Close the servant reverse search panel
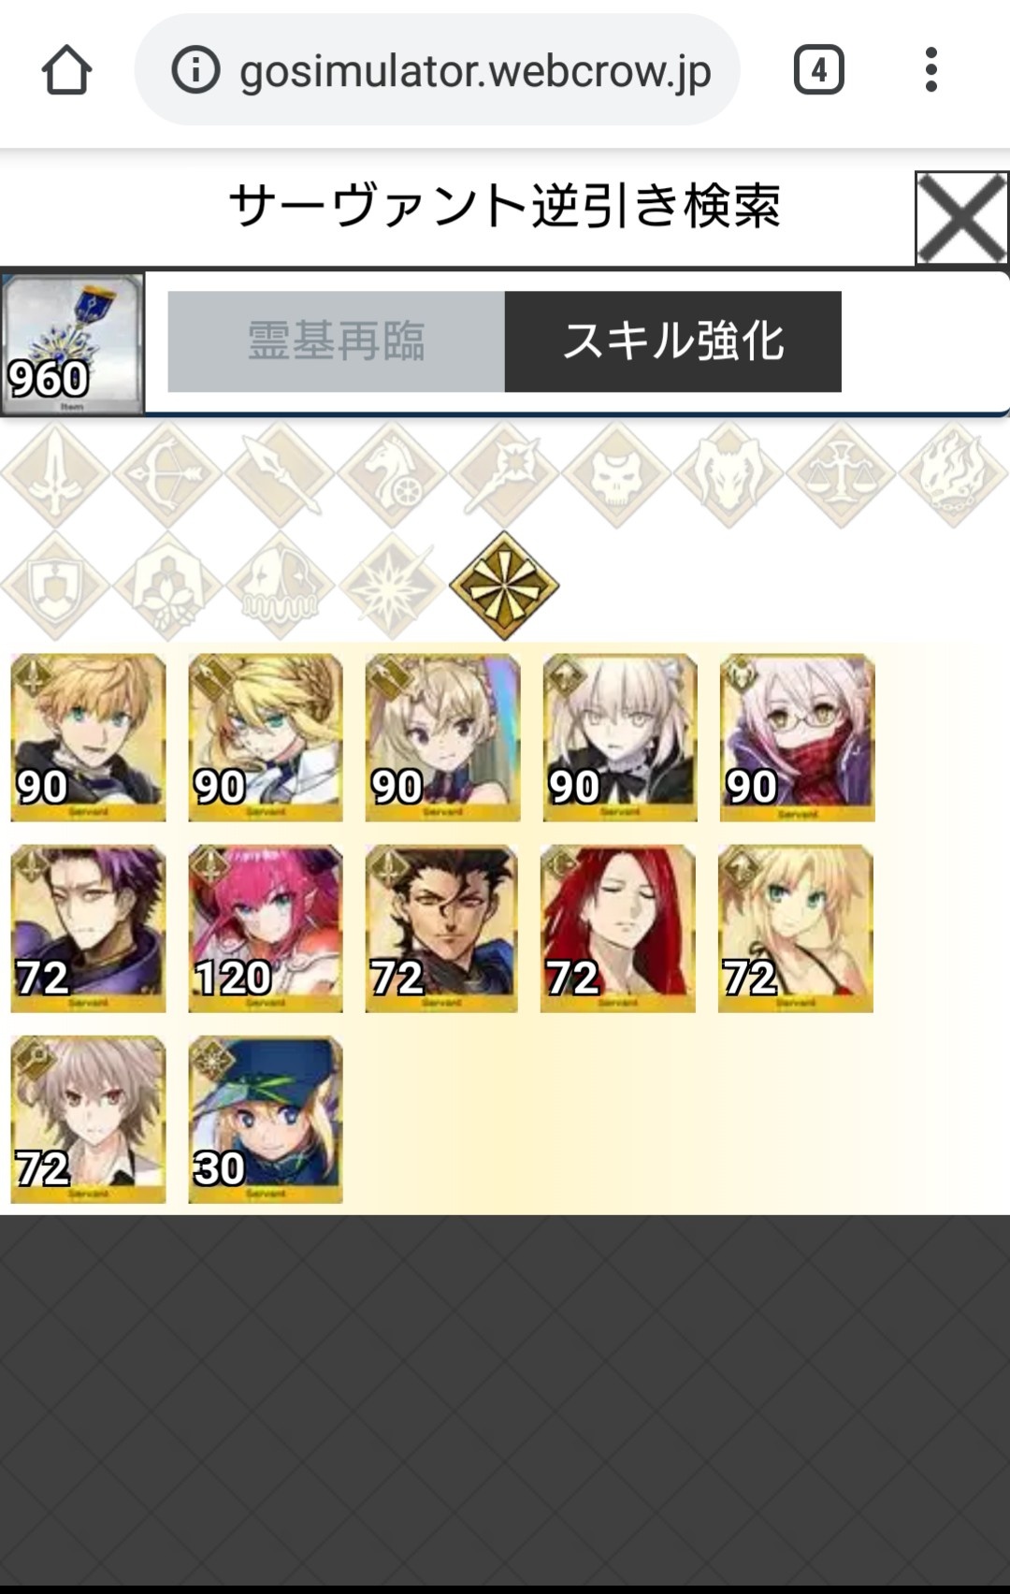 [x=961, y=218]
